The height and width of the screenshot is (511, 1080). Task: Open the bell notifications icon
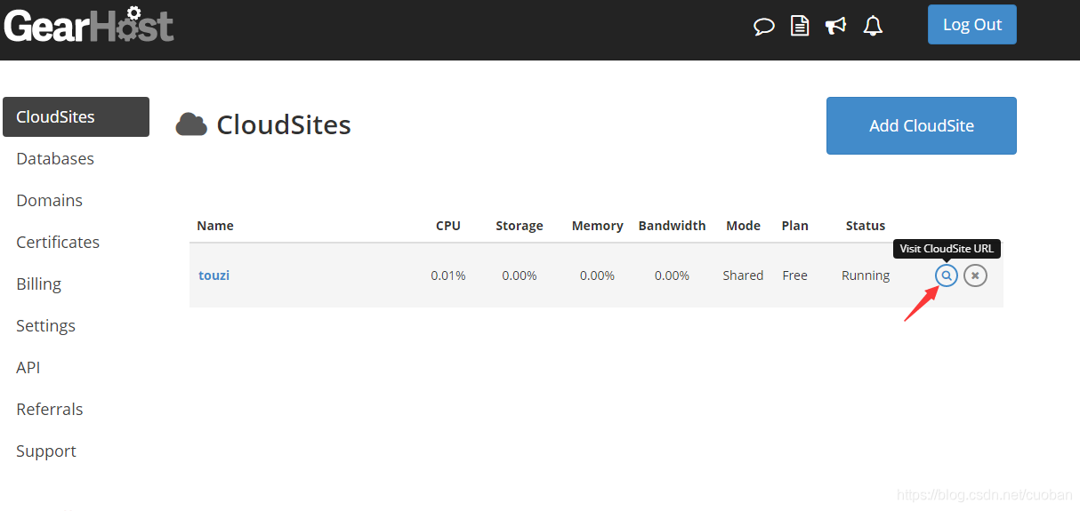click(x=873, y=26)
